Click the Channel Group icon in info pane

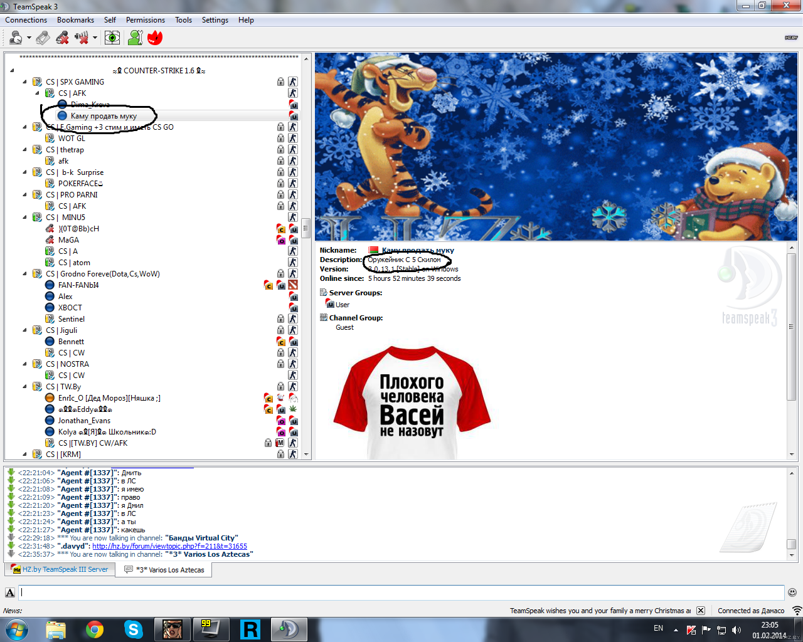tap(324, 318)
